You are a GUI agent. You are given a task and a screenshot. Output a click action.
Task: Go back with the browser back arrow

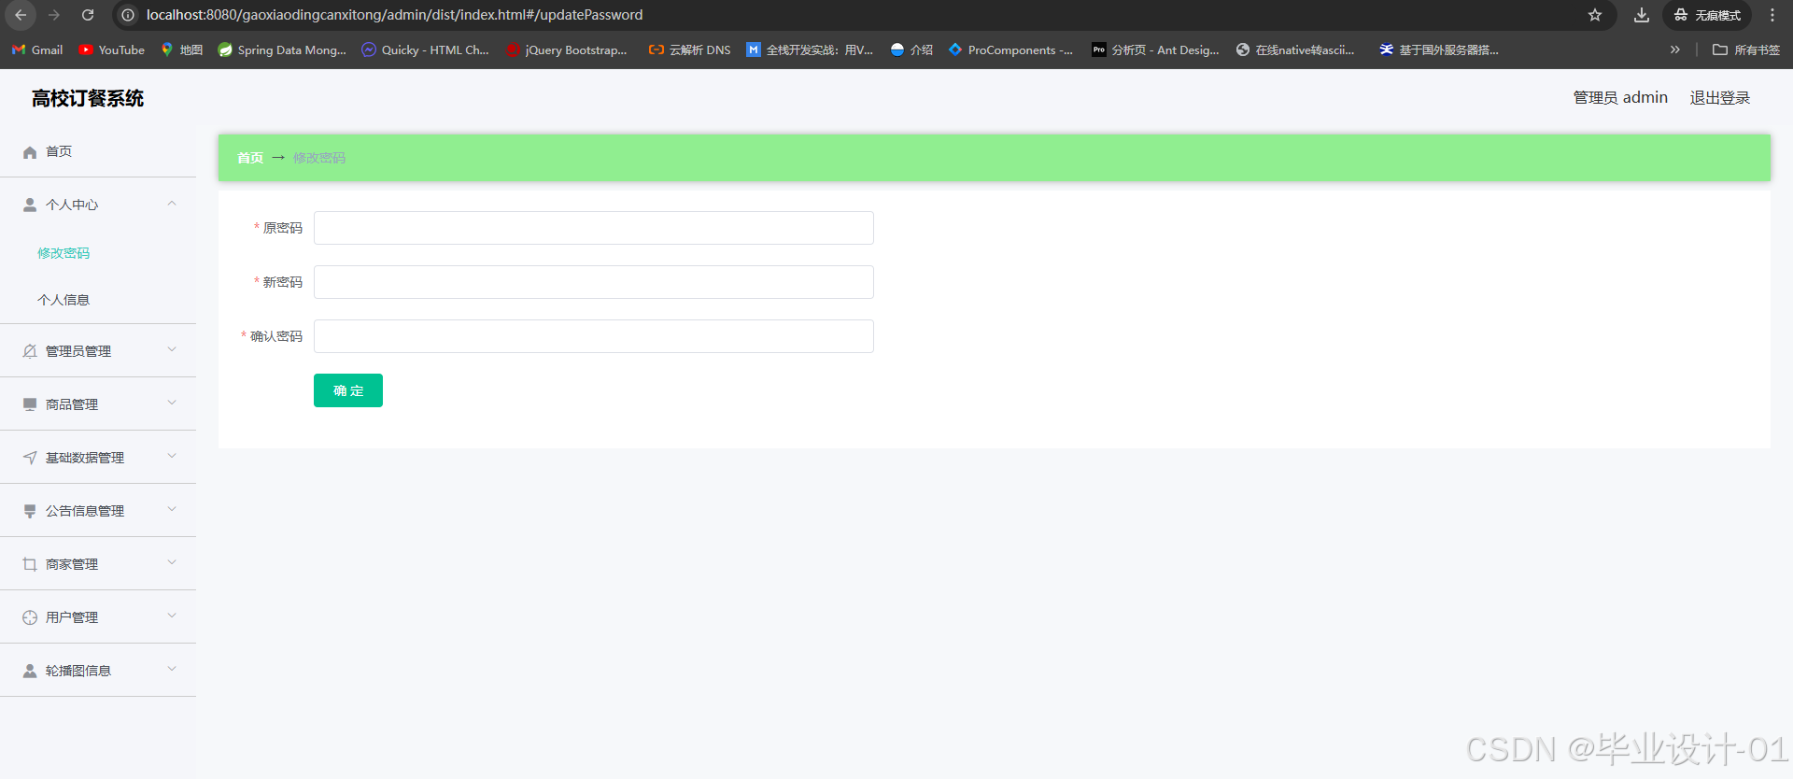(21, 15)
